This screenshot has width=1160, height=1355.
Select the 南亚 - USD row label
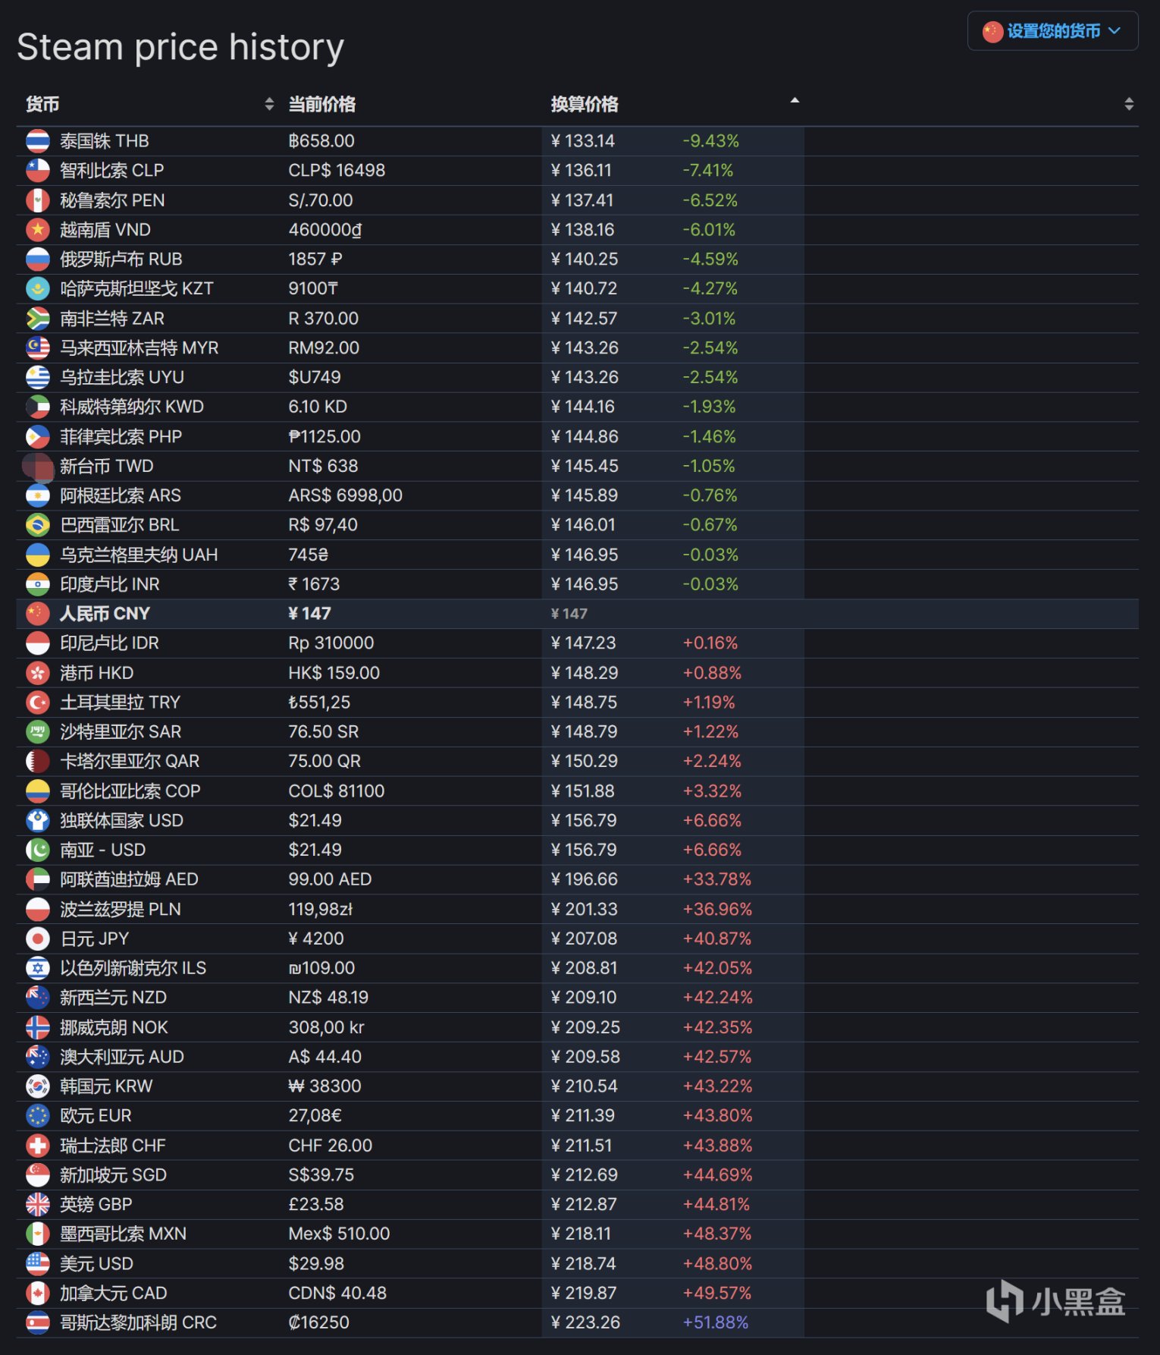click(103, 850)
